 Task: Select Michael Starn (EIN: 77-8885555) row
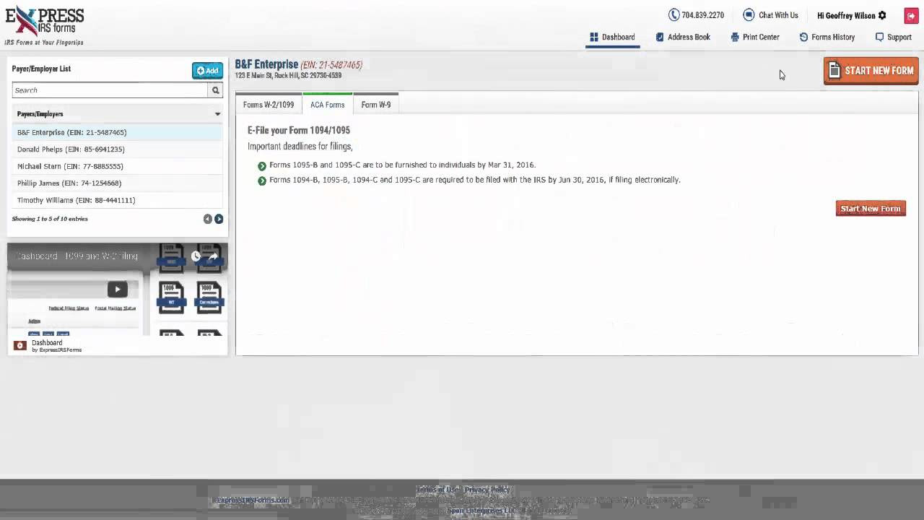point(117,166)
